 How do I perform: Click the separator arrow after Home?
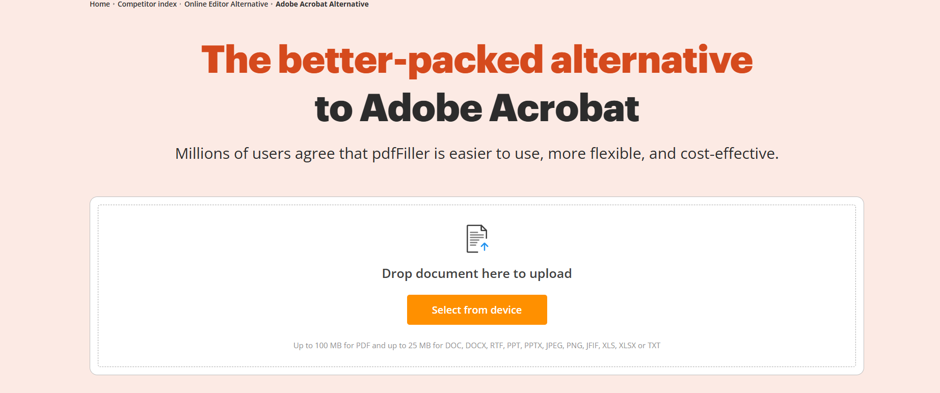[114, 4]
